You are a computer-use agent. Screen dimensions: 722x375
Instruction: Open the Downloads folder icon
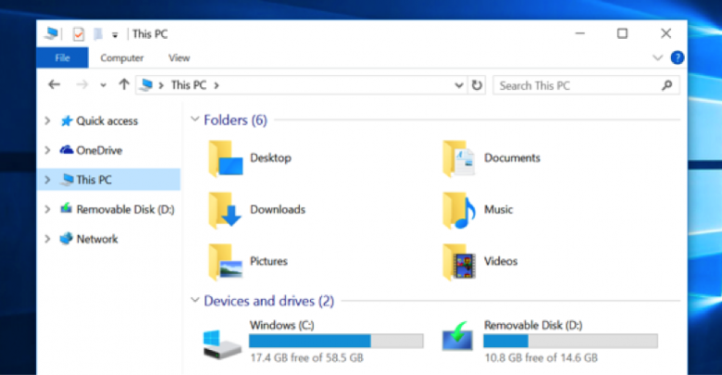click(x=225, y=210)
